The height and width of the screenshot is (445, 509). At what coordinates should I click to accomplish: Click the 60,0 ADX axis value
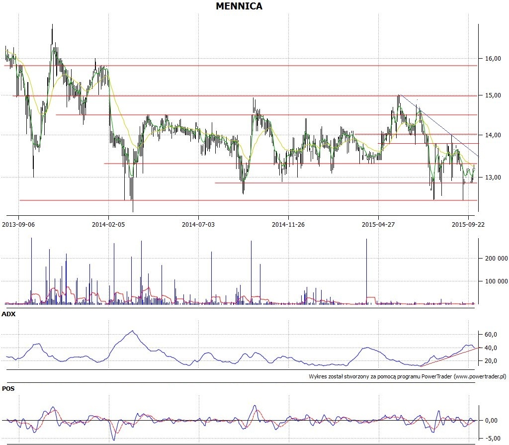coord(491,335)
